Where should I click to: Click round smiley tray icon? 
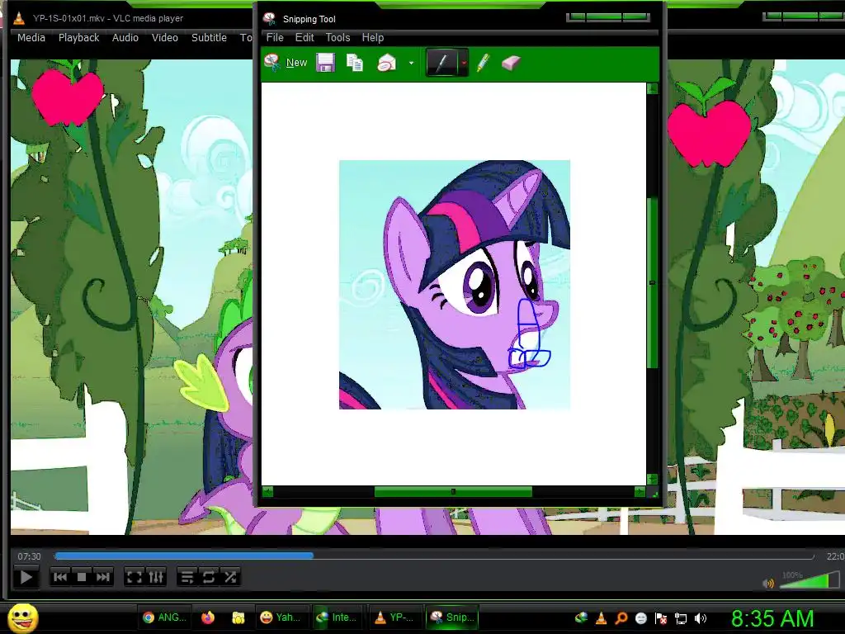[x=640, y=618]
